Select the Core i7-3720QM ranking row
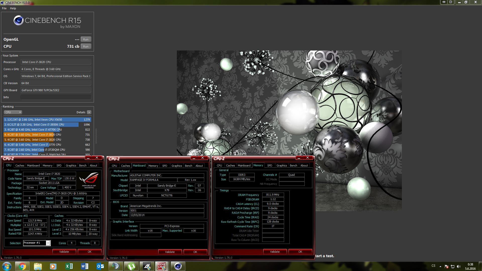 pos(47,150)
